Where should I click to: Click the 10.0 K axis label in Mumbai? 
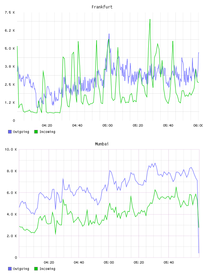[x=11, y=149]
